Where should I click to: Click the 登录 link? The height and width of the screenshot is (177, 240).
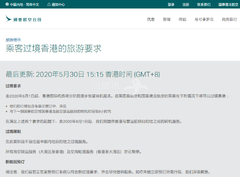tap(171, 4)
